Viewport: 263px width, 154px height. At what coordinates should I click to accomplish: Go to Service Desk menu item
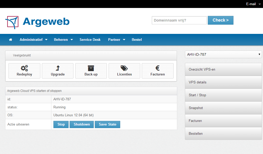click(90, 40)
